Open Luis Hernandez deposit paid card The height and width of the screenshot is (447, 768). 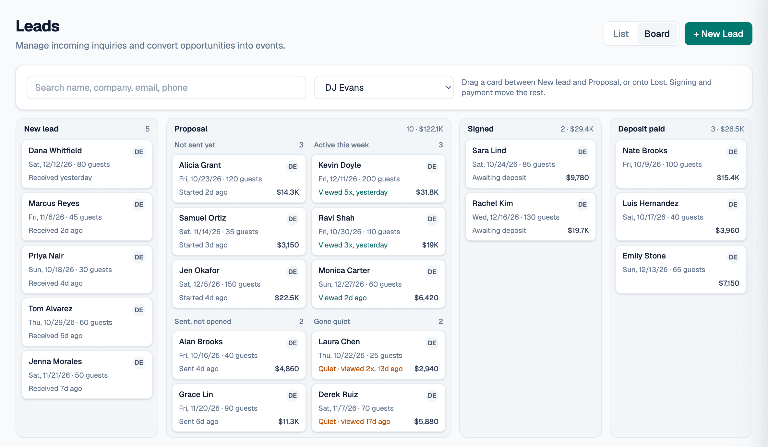681,217
